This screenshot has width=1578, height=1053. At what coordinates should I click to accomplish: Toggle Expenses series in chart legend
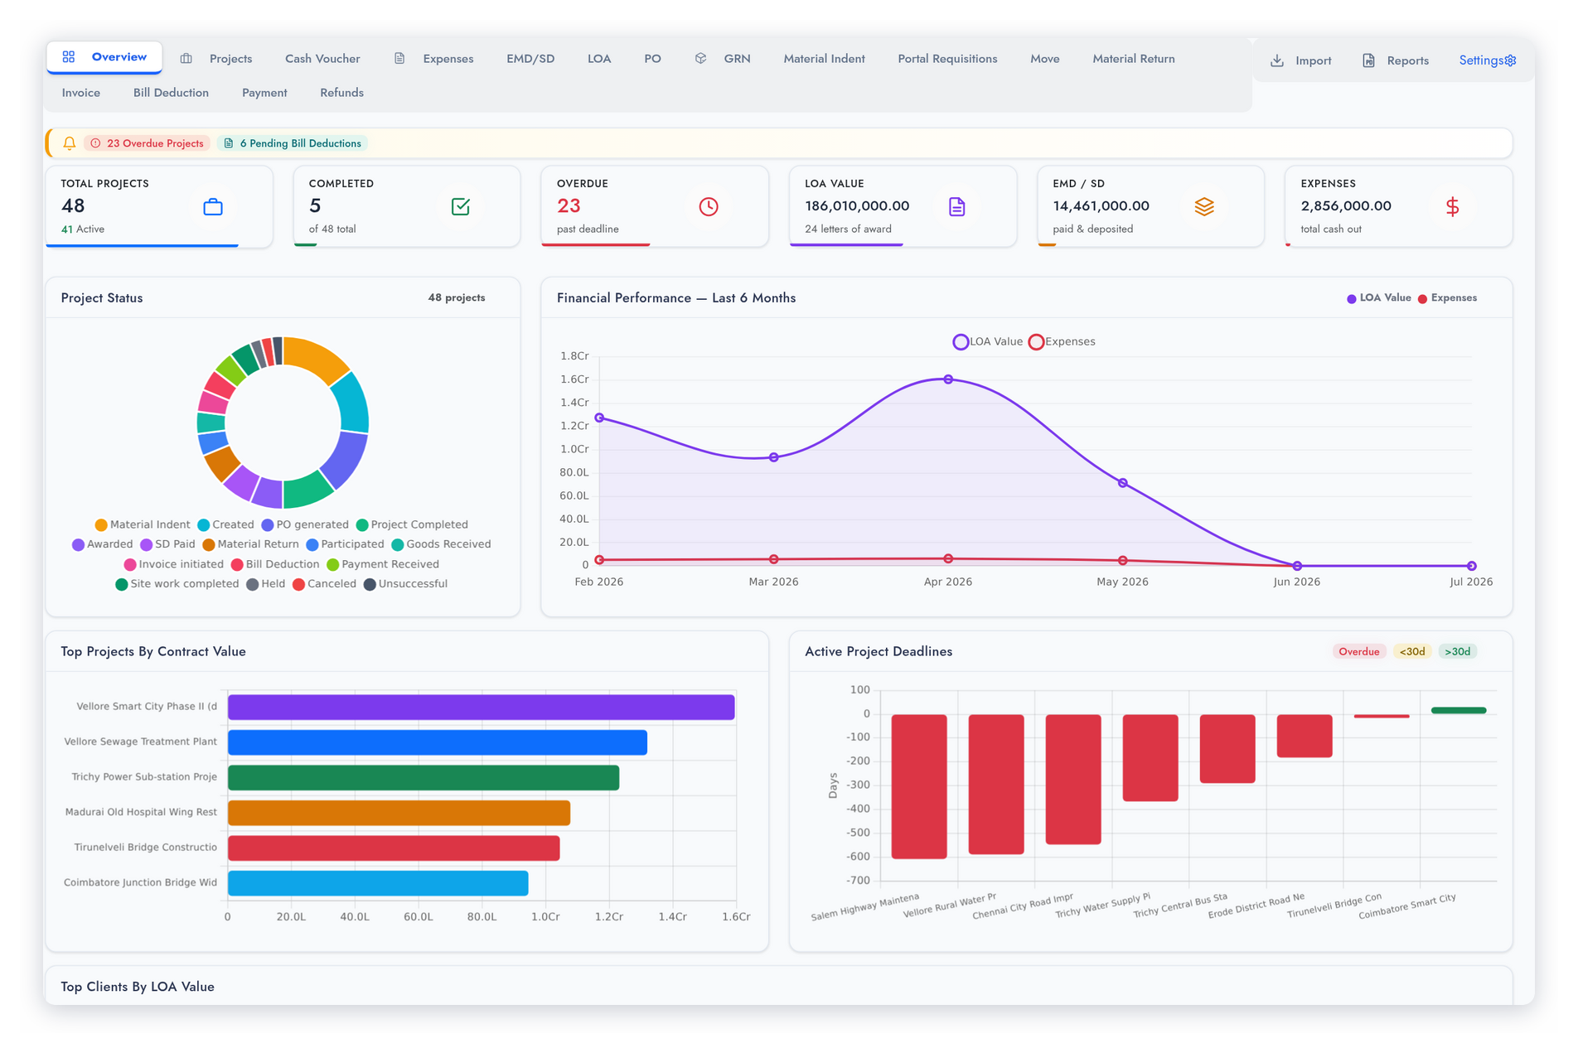[x=1062, y=341]
